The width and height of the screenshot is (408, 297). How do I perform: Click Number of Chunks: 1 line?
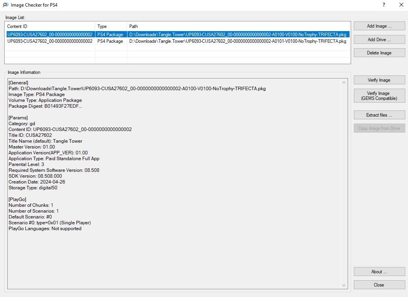pyautogui.click(x=31, y=205)
